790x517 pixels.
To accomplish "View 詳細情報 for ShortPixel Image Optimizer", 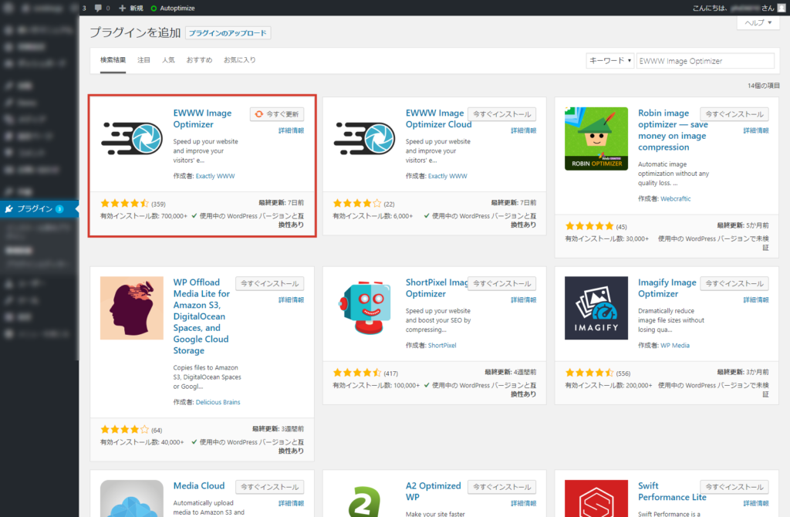I will pyautogui.click(x=524, y=300).
